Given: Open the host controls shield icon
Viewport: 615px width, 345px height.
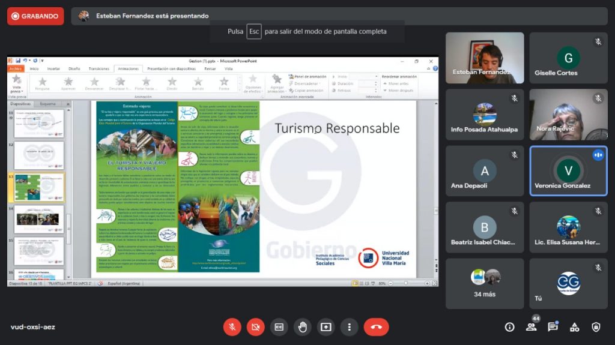Looking at the screenshot, I should (596, 327).
